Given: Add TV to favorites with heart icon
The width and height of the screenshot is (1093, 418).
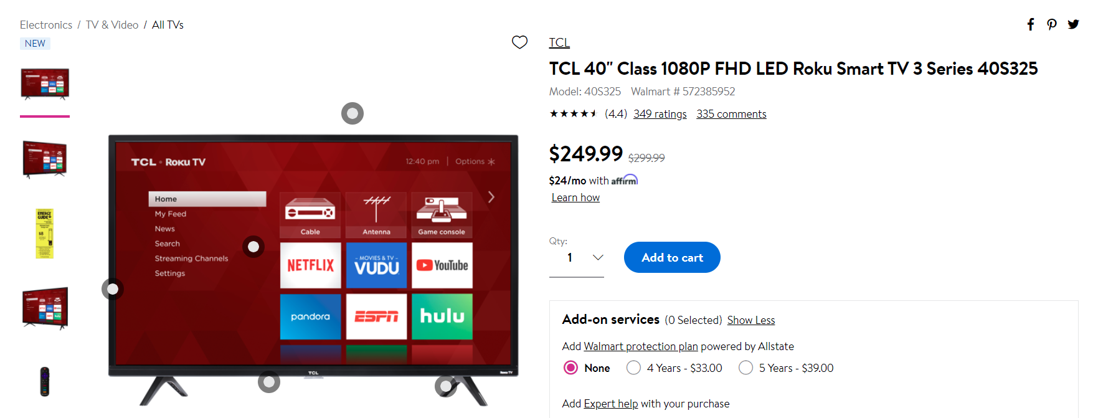Looking at the screenshot, I should pos(519,42).
